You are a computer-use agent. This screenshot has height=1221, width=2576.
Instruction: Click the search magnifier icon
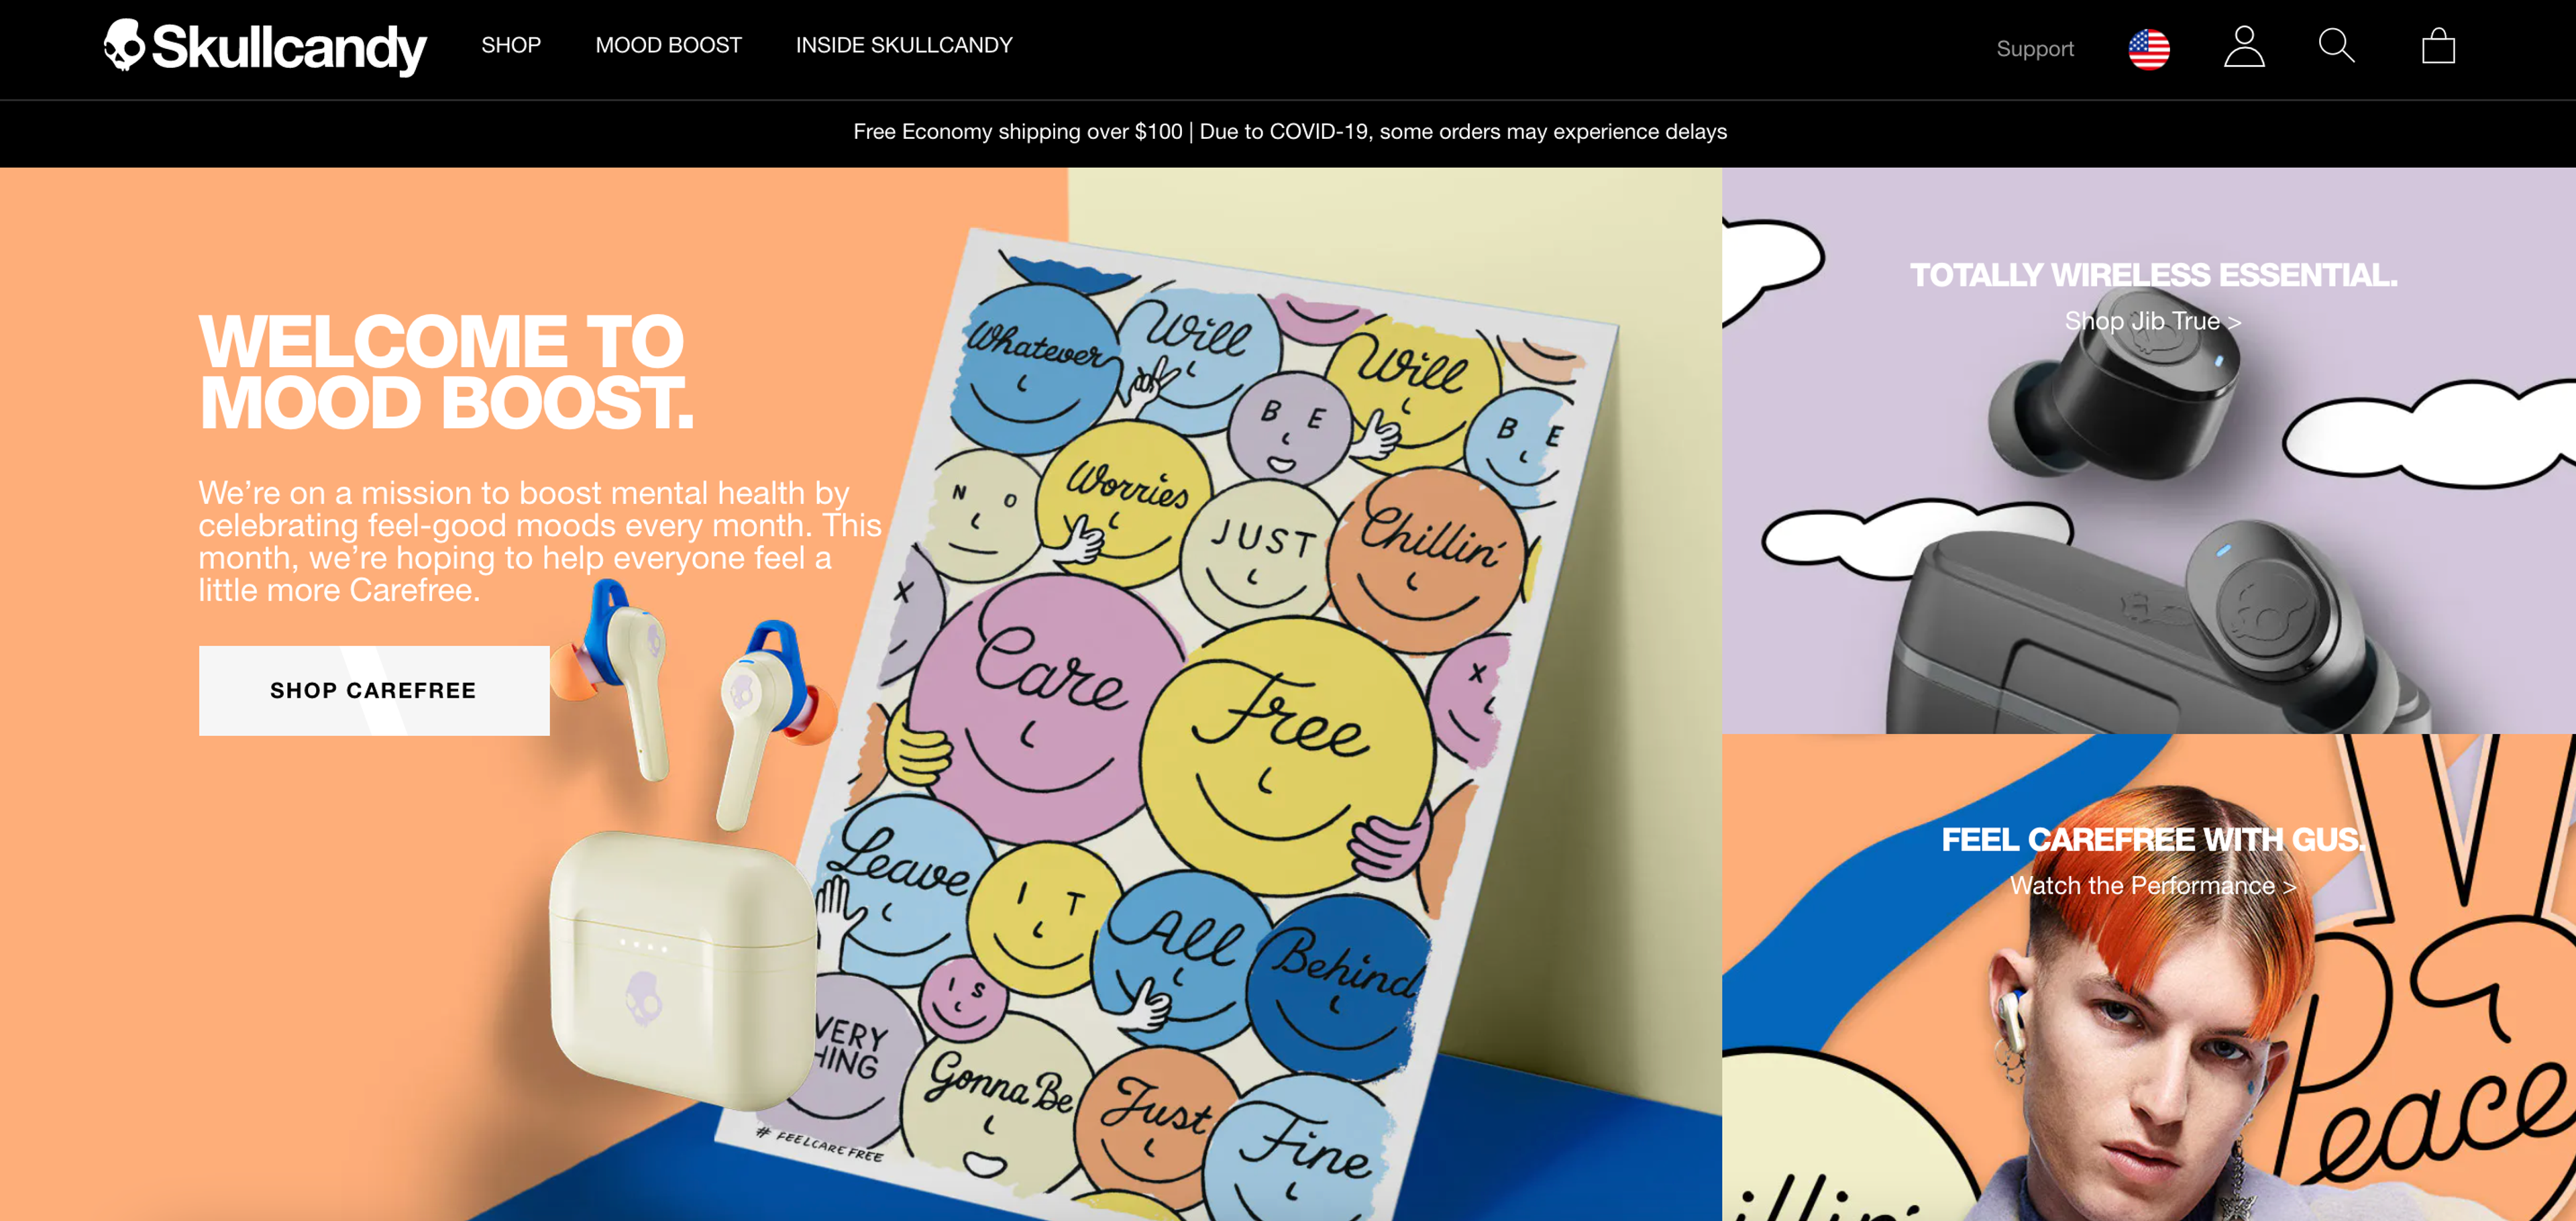coord(2336,46)
